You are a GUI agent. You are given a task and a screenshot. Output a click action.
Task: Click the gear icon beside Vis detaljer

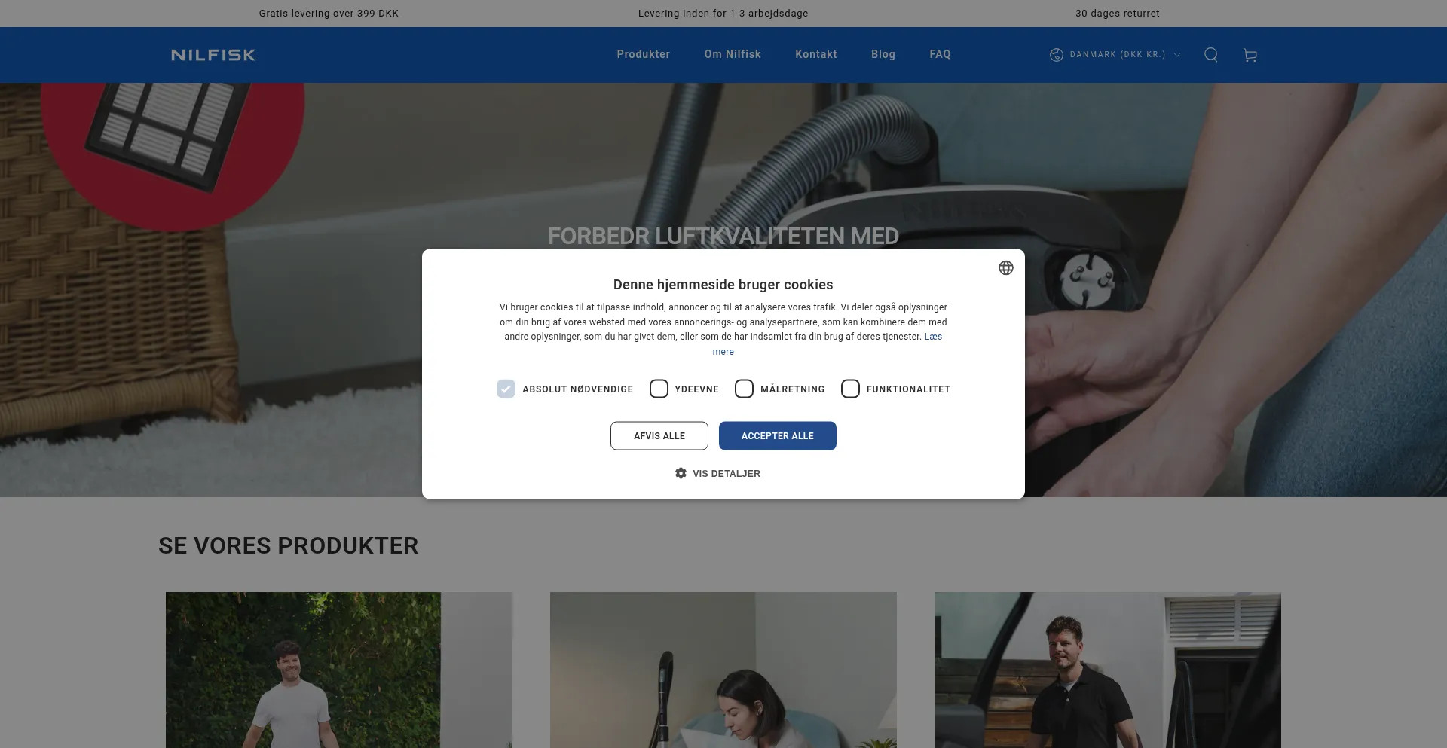[681, 473]
